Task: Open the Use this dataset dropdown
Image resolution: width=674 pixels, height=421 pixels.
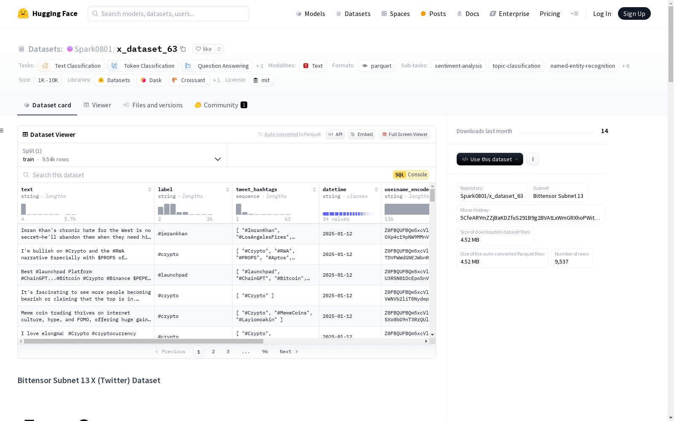Action: (490, 159)
